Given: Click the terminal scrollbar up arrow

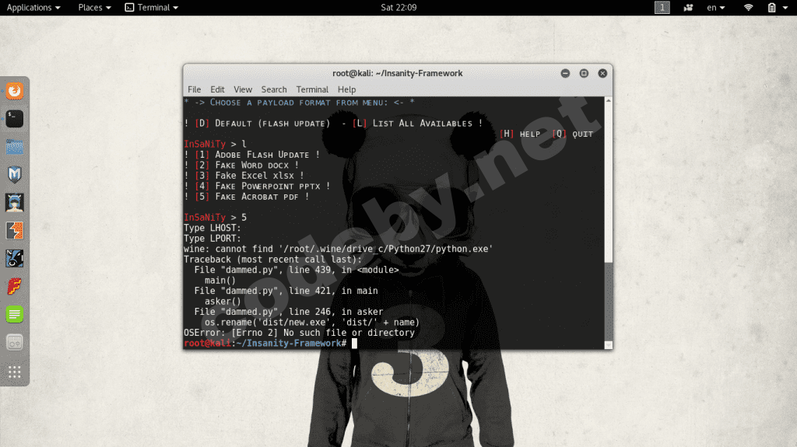Looking at the screenshot, I should click(x=608, y=100).
